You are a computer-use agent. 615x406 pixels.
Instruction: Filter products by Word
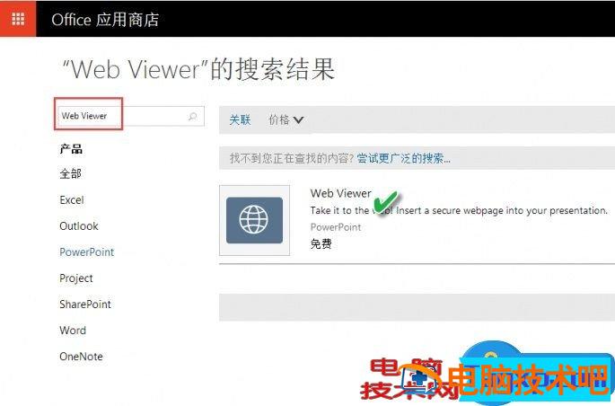pyautogui.click(x=73, y=331)
